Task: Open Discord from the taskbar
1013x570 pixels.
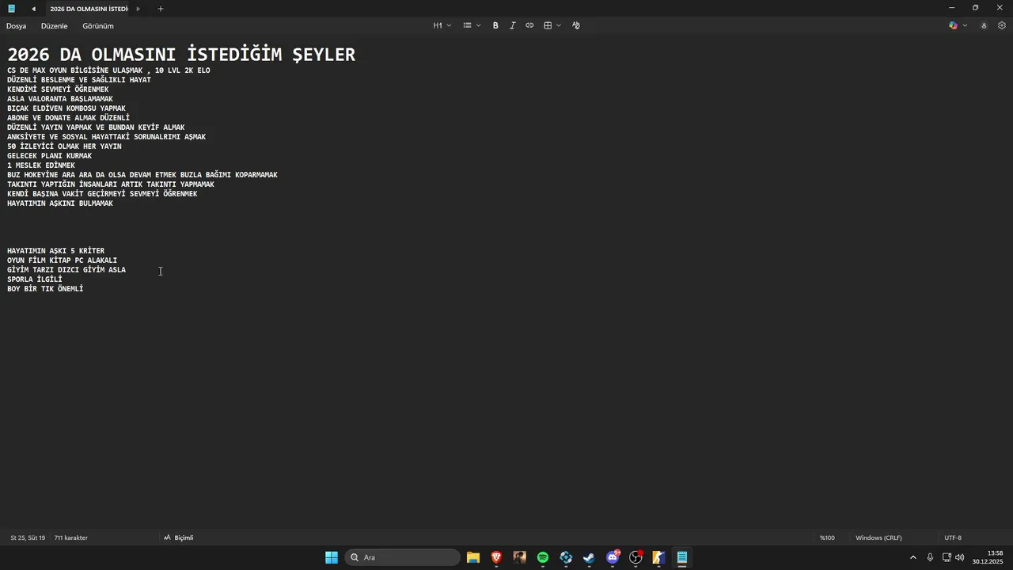Action: pos(613,557)
